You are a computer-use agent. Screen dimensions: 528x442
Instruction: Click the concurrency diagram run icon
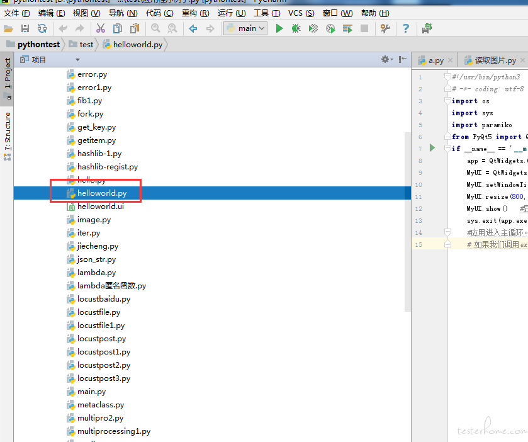pyautogui.click(x=347, y=28)
